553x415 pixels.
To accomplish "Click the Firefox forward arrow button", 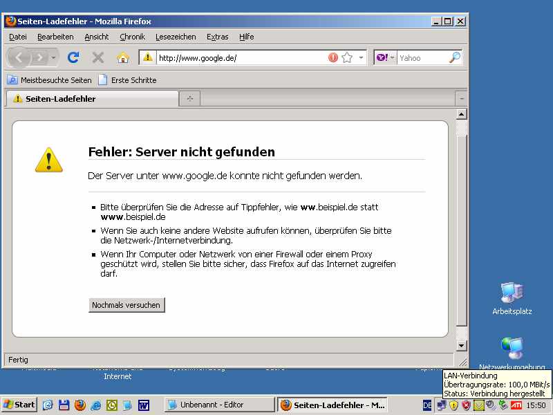I will click(40, 57).
